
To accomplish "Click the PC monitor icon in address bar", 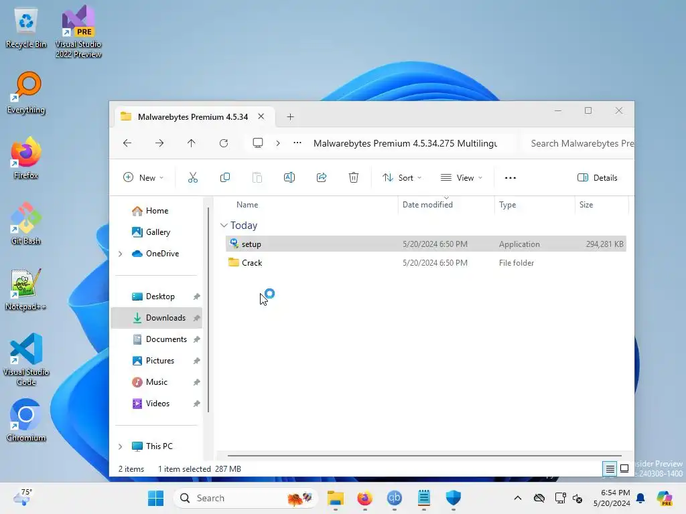I will [258, 143].
